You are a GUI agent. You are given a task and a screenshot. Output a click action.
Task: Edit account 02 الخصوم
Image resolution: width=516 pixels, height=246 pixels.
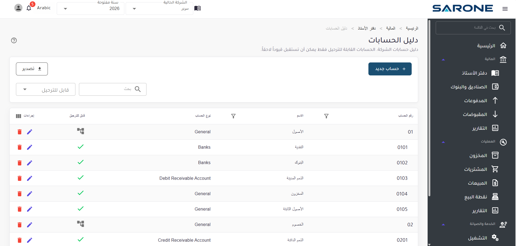[30, 225]
